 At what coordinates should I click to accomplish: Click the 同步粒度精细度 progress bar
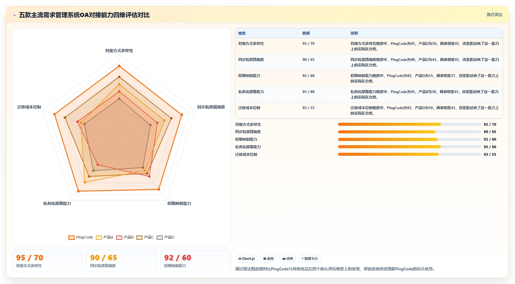(x=409, y=132)
